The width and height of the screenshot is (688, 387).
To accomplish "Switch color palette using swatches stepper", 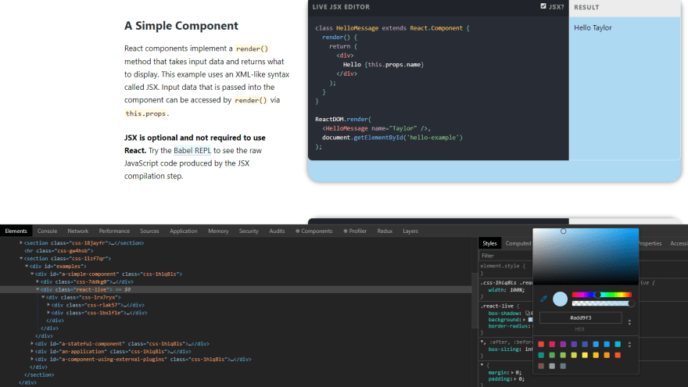I will [x=629, y=344].
